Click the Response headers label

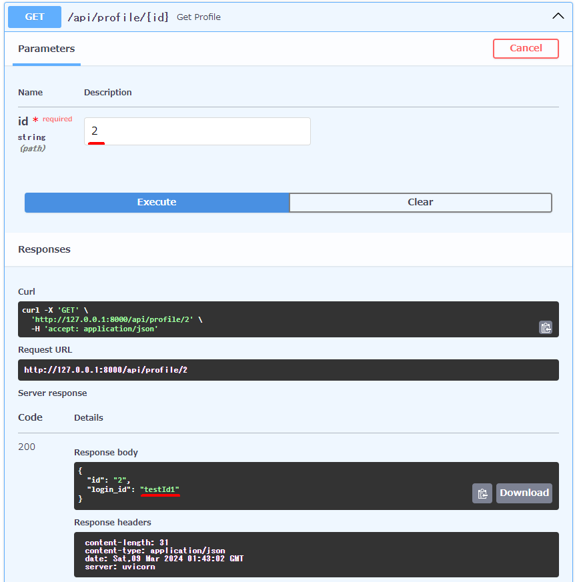pyautogui.click(x=113, y=522)
